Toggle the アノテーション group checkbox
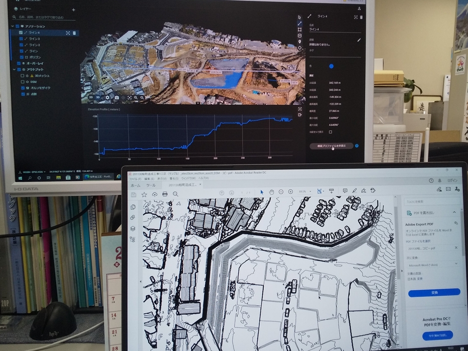This screenshot has width=468, height=351. tap(18, 26)
